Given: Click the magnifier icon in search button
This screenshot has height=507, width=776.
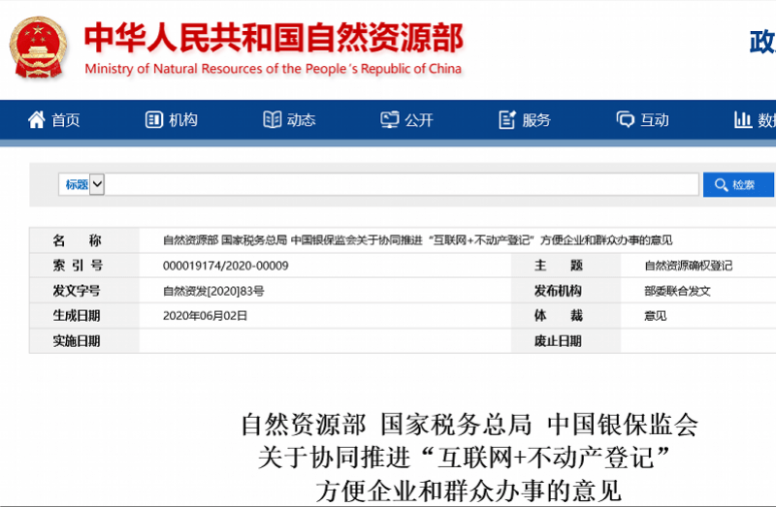Looking at the screenshot, I should (721, 185).
